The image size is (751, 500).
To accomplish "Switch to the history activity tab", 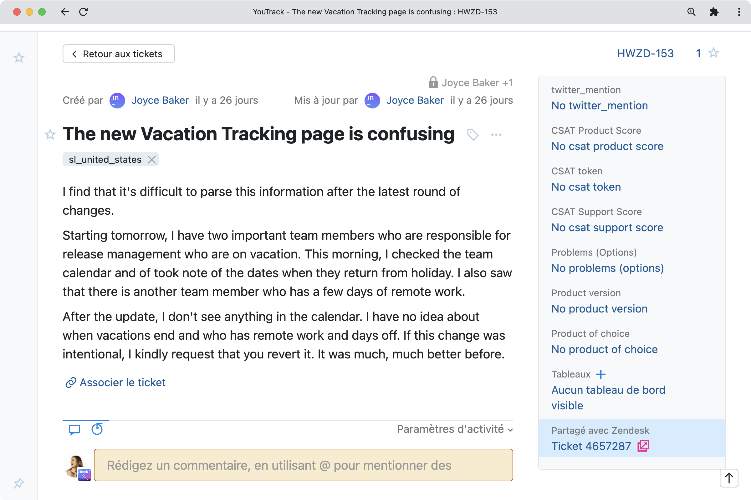I will point(97,429).
